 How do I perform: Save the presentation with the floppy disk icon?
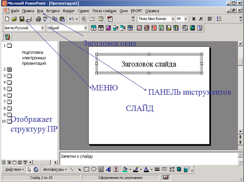pos(22,19)
